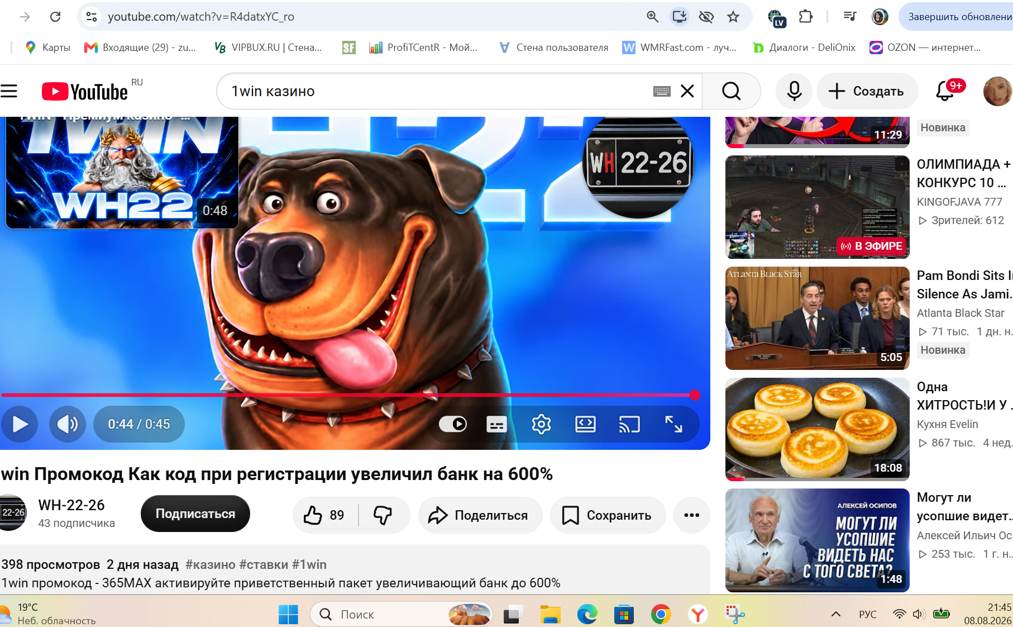The image size is (1013, 627).
Task: Open the Входящие (29) Gmail bookmark
Action: [x=140, y=47]
